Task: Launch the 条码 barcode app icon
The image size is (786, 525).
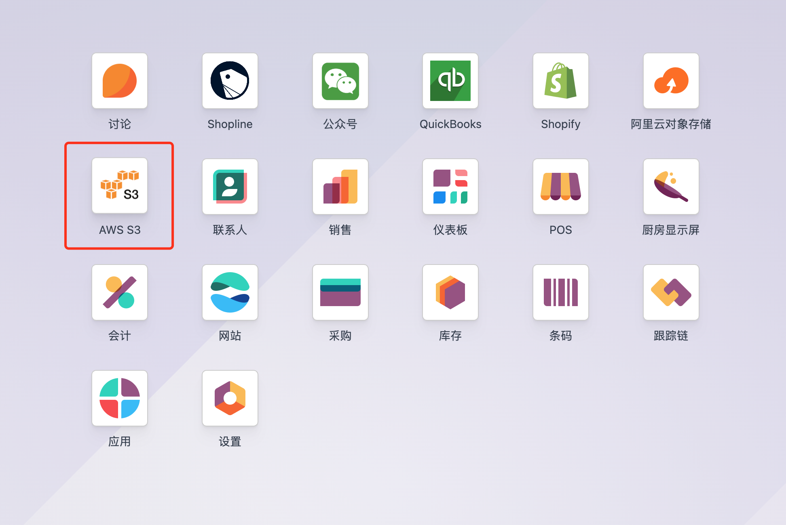Action: tap(561, 292)
